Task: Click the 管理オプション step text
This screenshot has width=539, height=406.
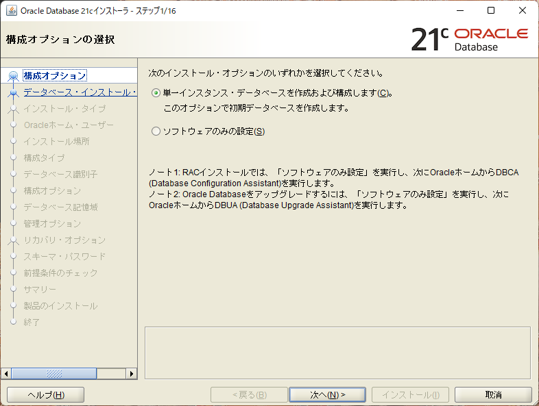Action: click(x=52, y=224)
